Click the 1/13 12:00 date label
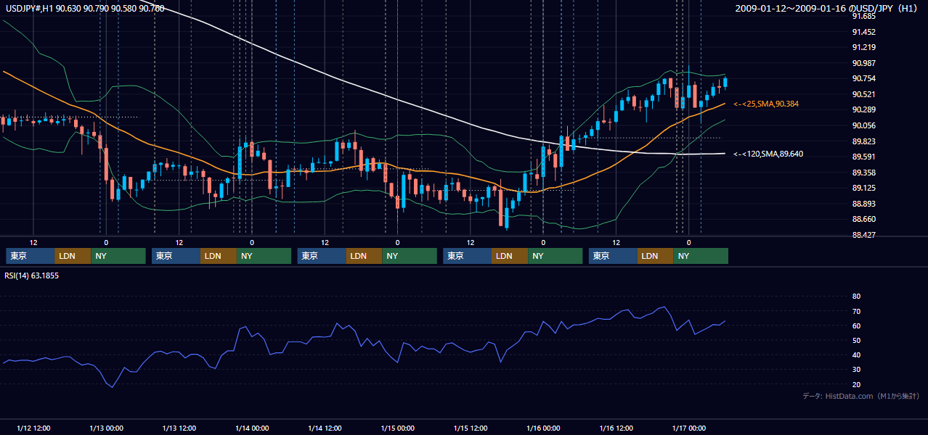Viewport: 928px width, 435px height. (x=179, y=428)
